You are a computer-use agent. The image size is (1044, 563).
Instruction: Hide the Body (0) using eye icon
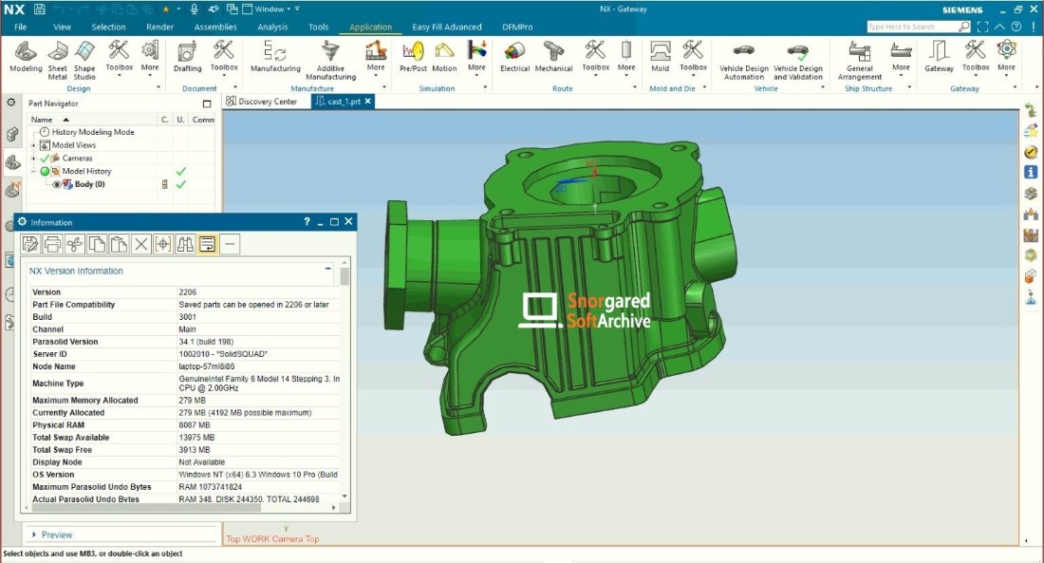[x=57, y=184]
